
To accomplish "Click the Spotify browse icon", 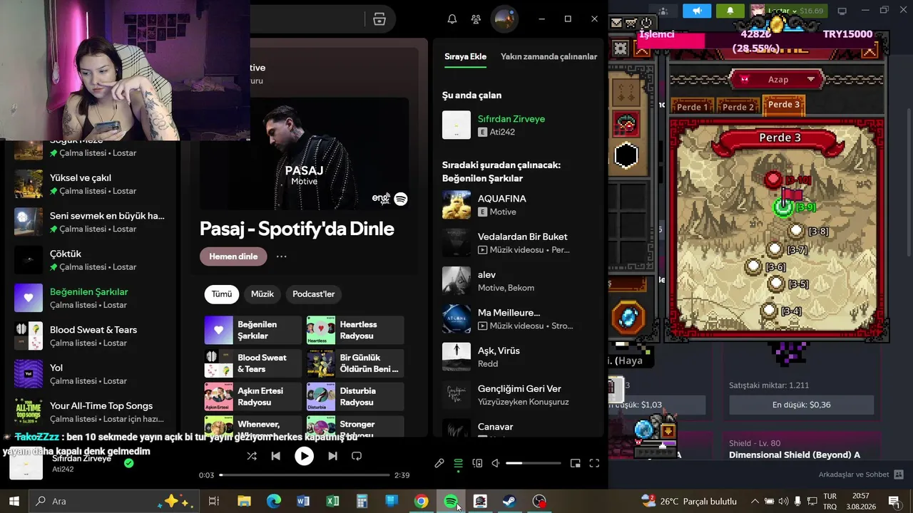I will click(379, 19).
